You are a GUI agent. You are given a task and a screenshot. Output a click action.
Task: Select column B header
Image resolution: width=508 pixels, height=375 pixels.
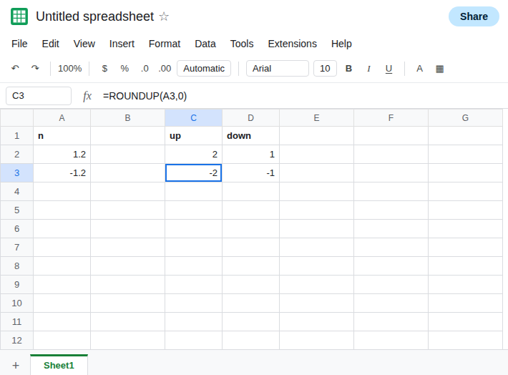click(127, 117)
